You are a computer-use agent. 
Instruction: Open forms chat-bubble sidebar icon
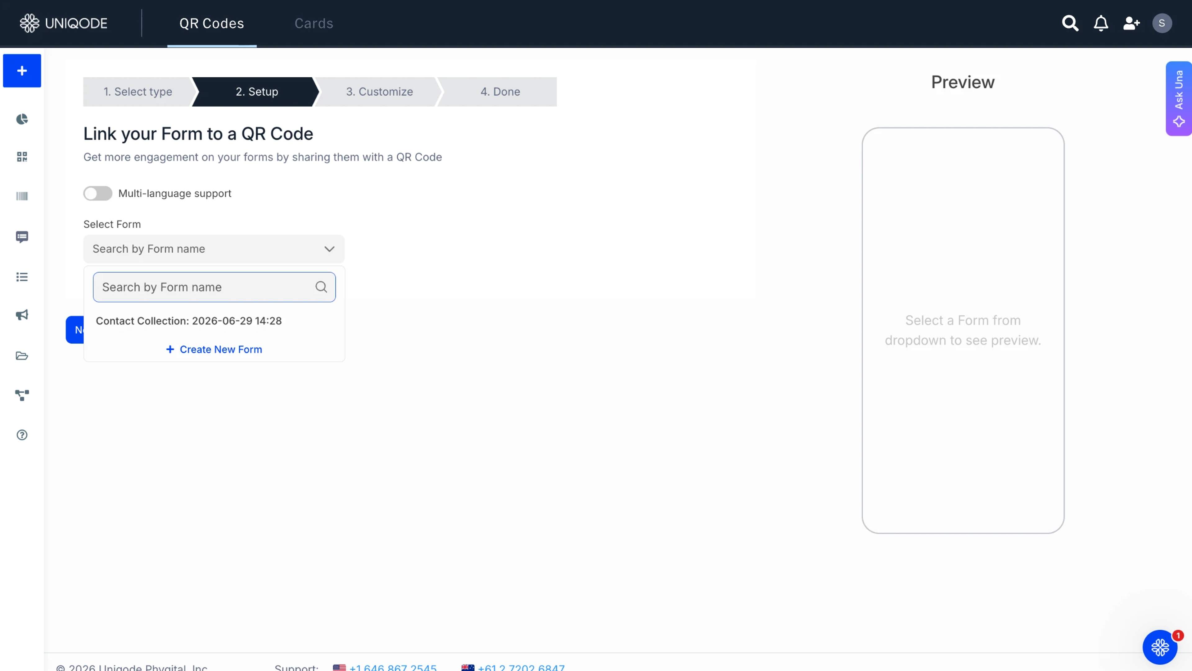pos(22,237)
